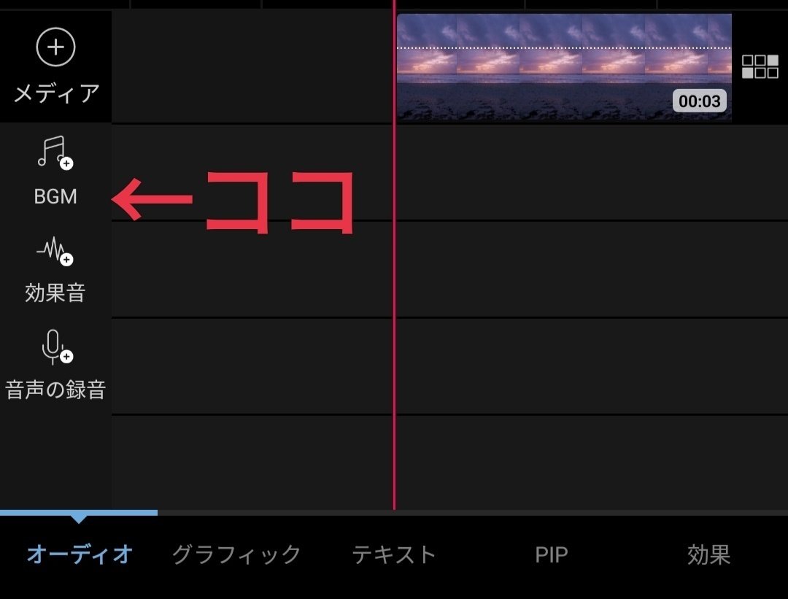
Task: Switch to the オーディオ tab
Action: pyautogui.click(x=79, y=554)
